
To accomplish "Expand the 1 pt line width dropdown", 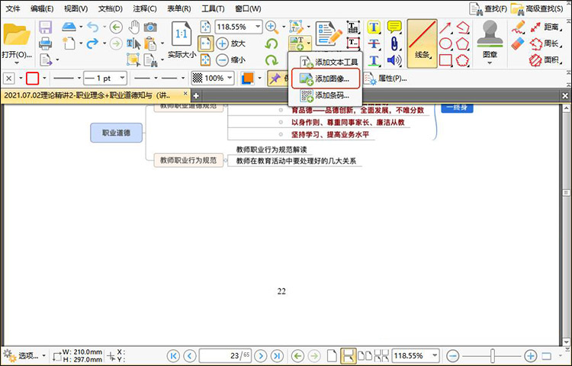I will click(121, 78).
